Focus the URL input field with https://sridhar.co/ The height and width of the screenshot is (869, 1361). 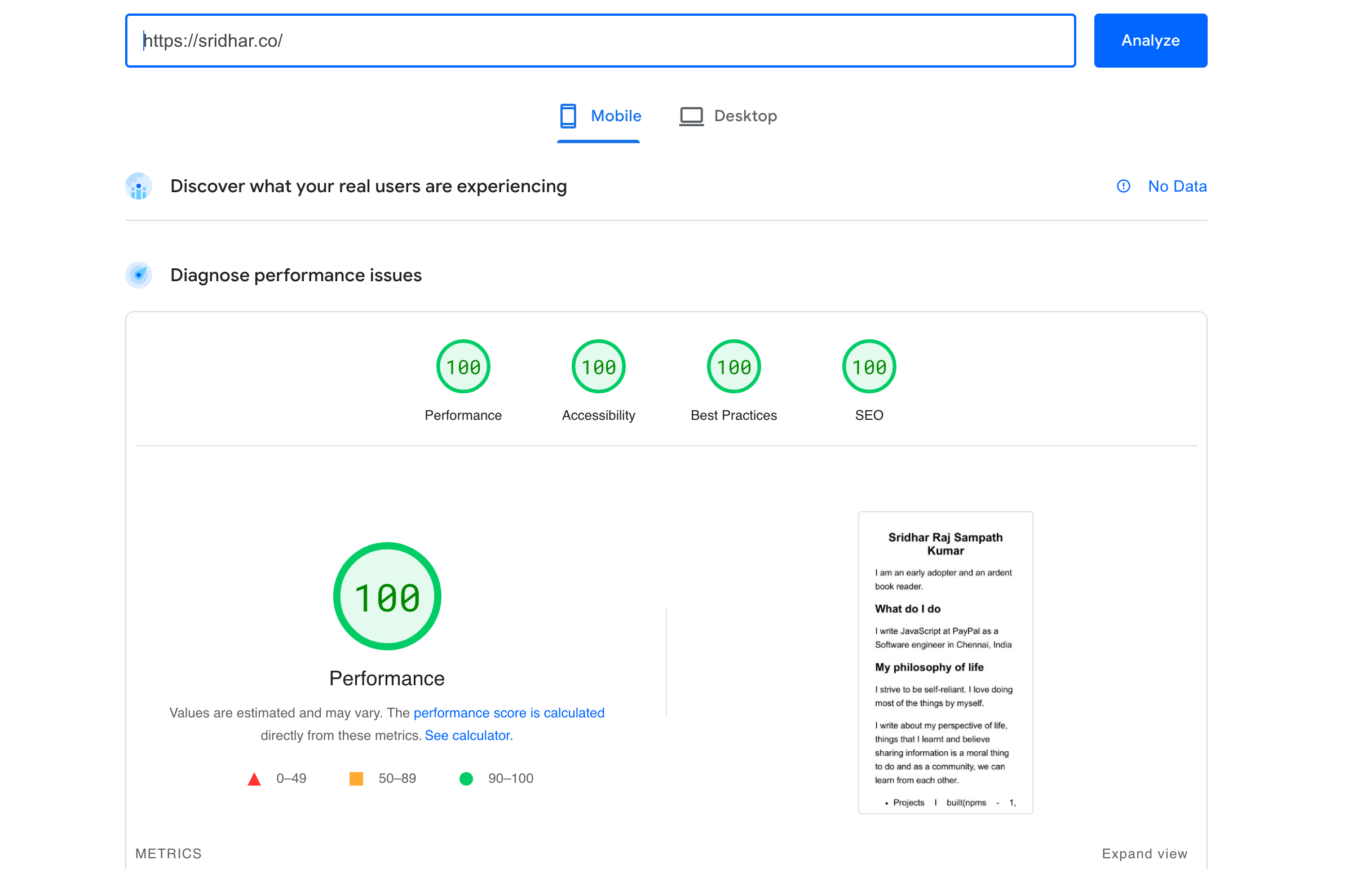tap(600, 41)
